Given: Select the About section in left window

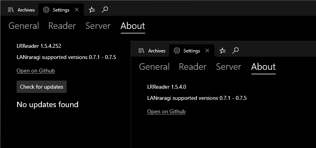Looking at the screenshot, I should 133,26.
